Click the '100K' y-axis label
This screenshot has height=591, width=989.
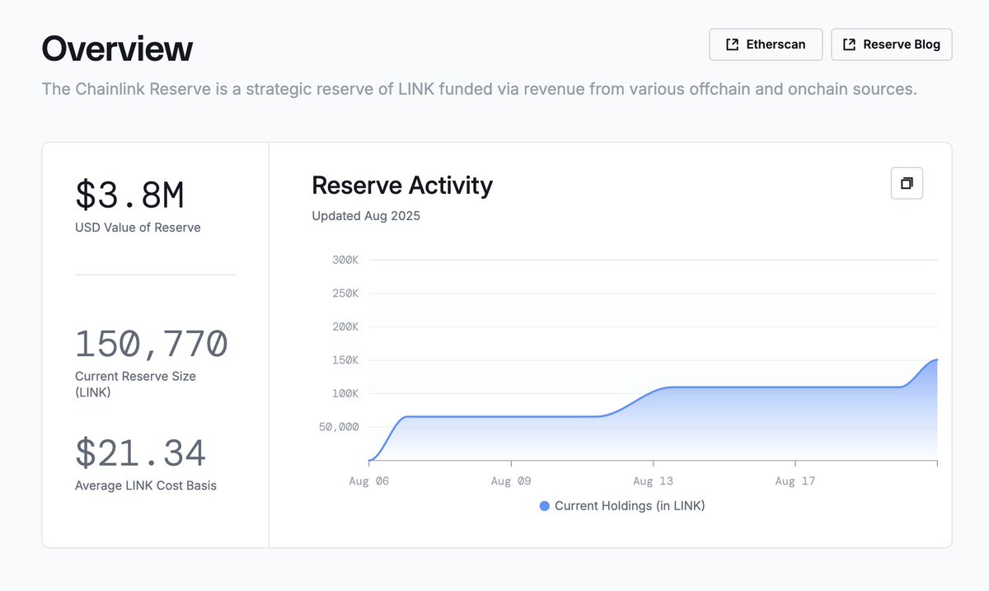(345, 393)
